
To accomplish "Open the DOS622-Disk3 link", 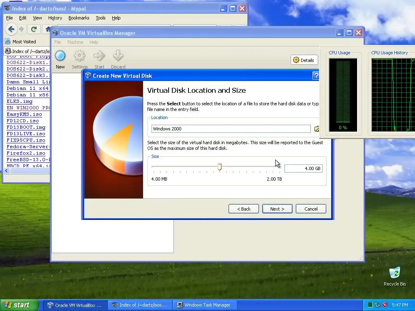I will (28, 75).
